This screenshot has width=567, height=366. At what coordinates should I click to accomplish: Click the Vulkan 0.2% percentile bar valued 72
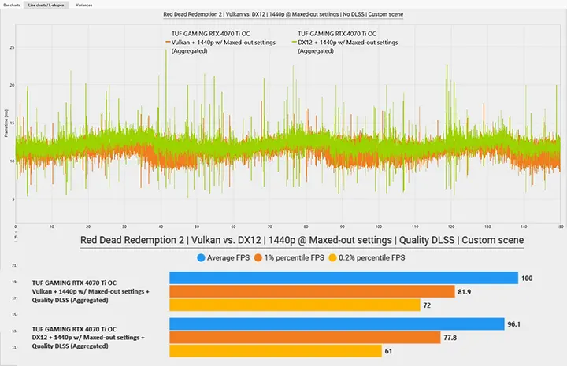point(295,305)
